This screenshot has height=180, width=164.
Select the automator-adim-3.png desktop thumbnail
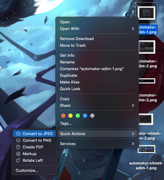[x=147, y=81]
